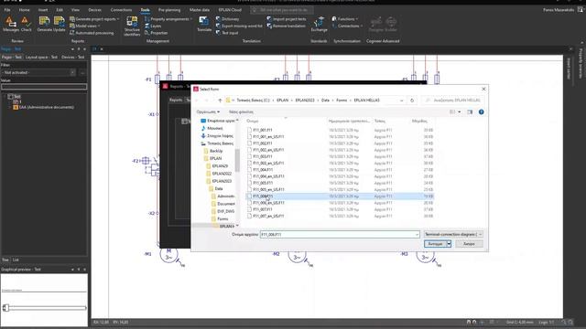Open the EPLAN Cloud tab
Image resolution: width=586 pixels, height=329 pixels.
coord(230,10)
